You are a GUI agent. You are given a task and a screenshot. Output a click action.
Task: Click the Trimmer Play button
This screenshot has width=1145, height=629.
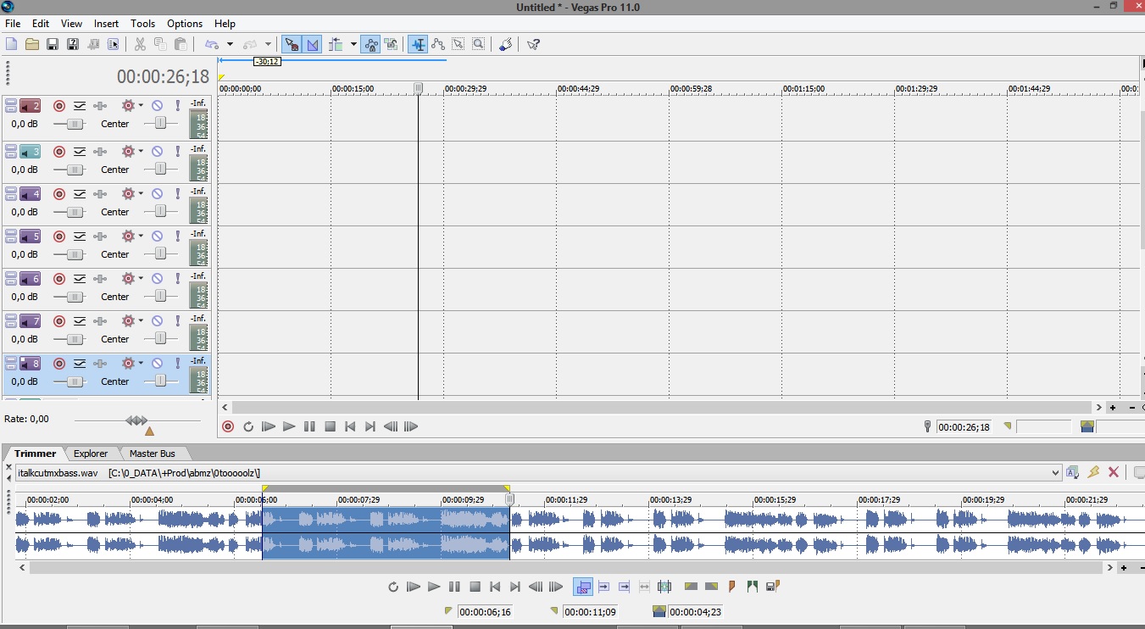(434, 586)
